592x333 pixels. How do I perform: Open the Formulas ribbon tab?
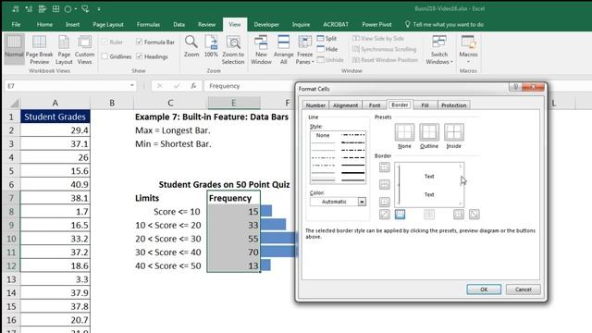coord(148,24)
